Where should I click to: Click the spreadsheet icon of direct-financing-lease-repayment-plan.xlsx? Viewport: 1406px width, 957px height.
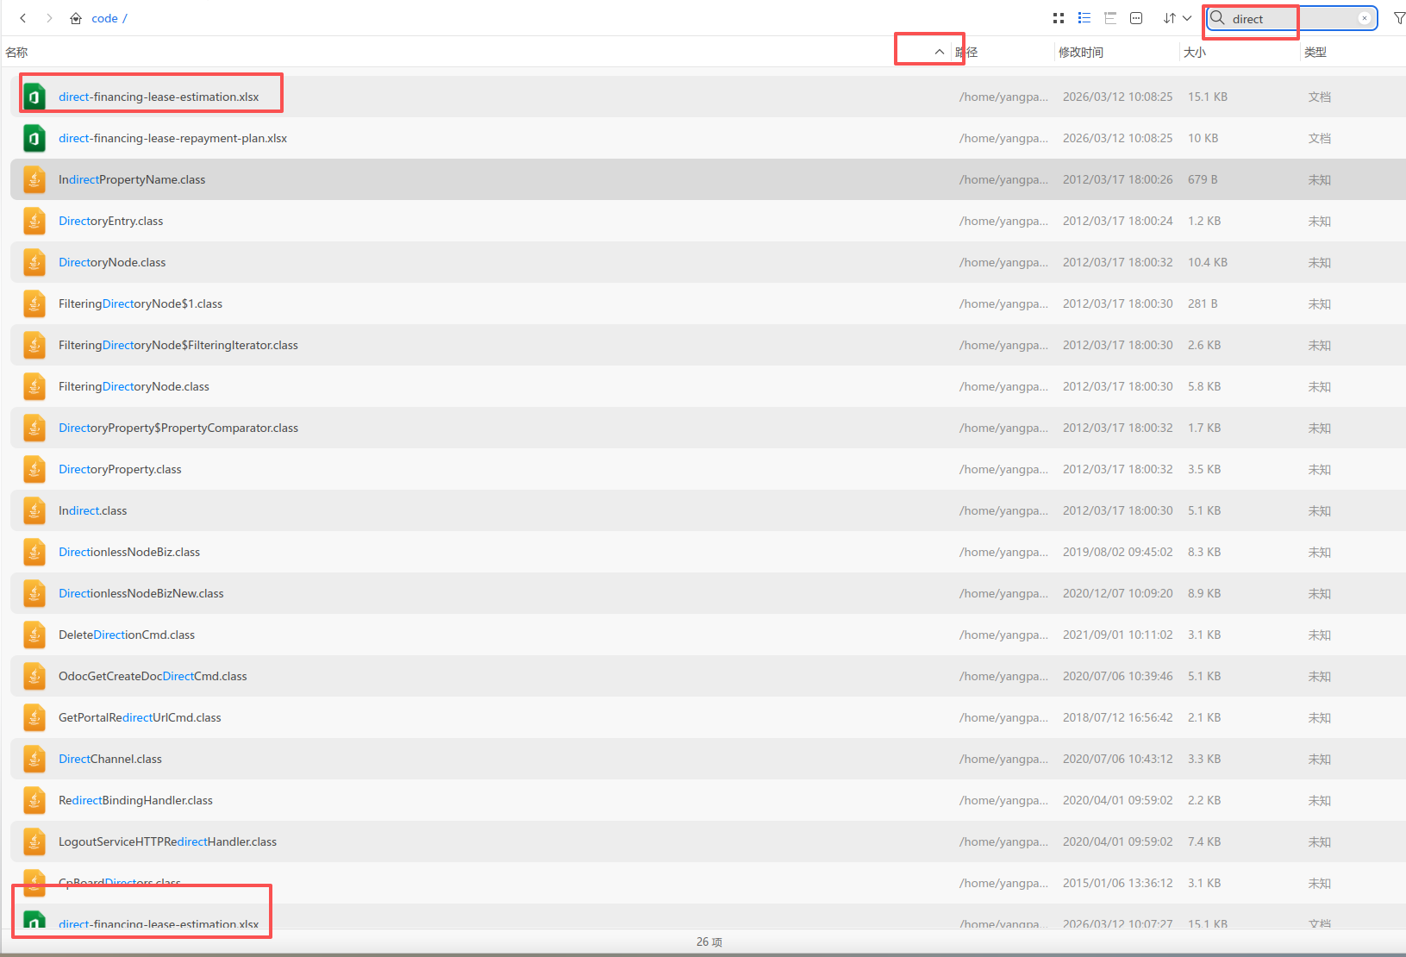click(34, 138)
